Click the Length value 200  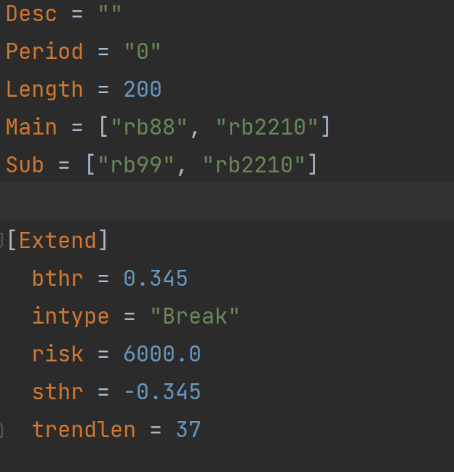[143, 89]
